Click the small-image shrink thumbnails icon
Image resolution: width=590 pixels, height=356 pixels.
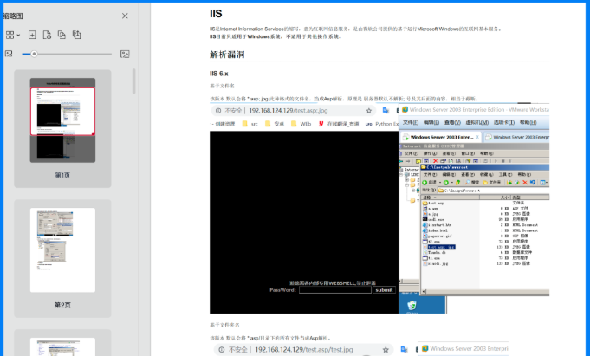tap(9, 54)
